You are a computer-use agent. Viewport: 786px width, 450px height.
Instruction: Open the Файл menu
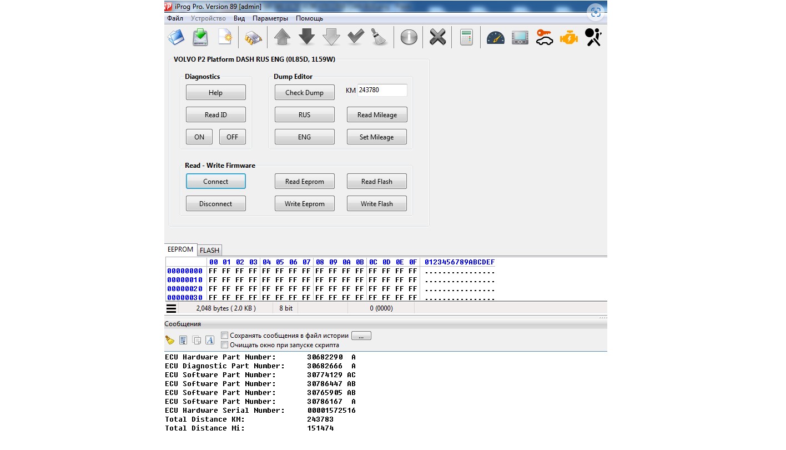[x=175, y=18]
